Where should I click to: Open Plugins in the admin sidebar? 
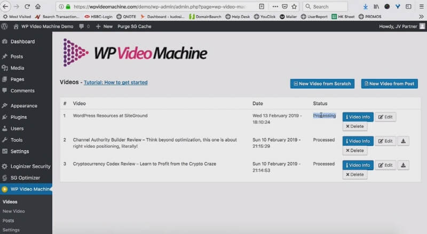coord(19,117)
